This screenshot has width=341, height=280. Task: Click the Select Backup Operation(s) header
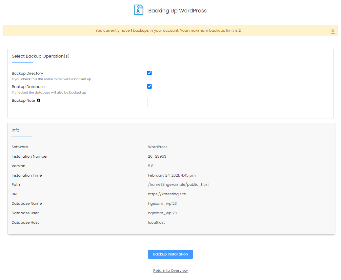(40, 56)
